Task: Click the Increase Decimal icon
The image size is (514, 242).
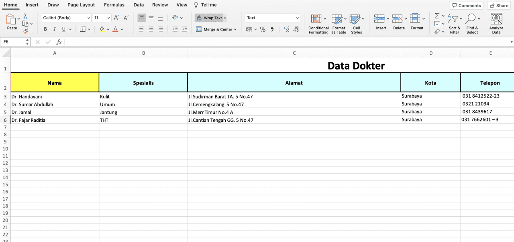Action: coord(286,29)
